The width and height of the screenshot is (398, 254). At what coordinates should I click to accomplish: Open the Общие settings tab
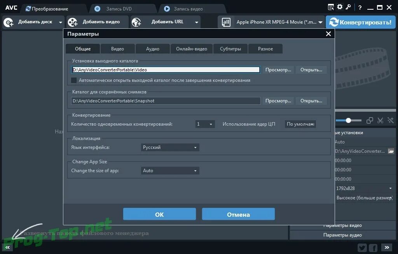(x=83, y=48)
